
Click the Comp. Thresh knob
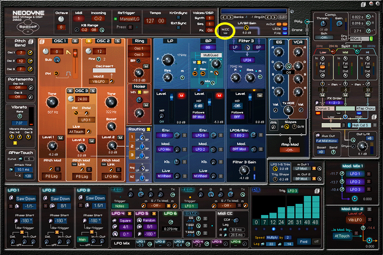[x=323, y=24]
